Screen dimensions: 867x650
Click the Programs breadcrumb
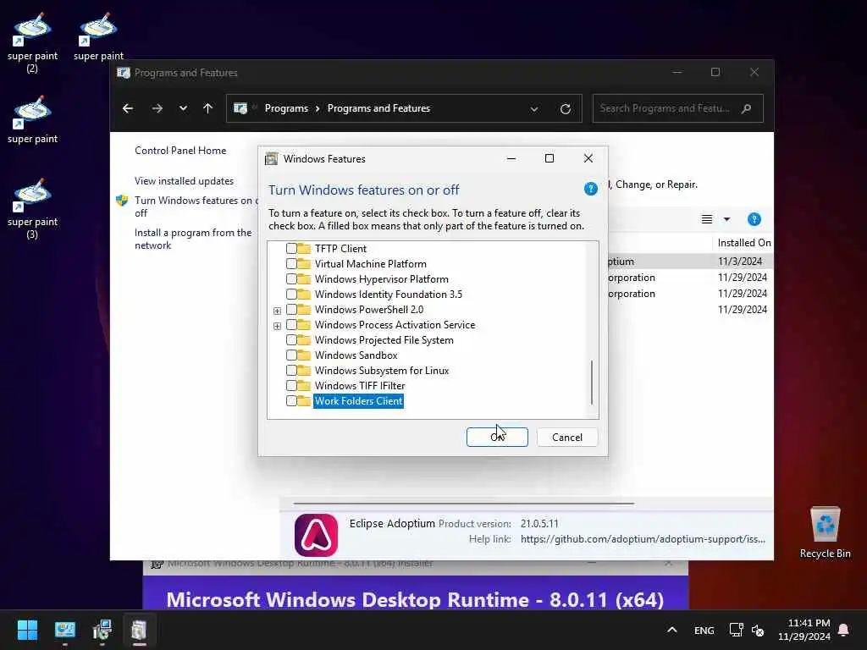click(286, 108)
